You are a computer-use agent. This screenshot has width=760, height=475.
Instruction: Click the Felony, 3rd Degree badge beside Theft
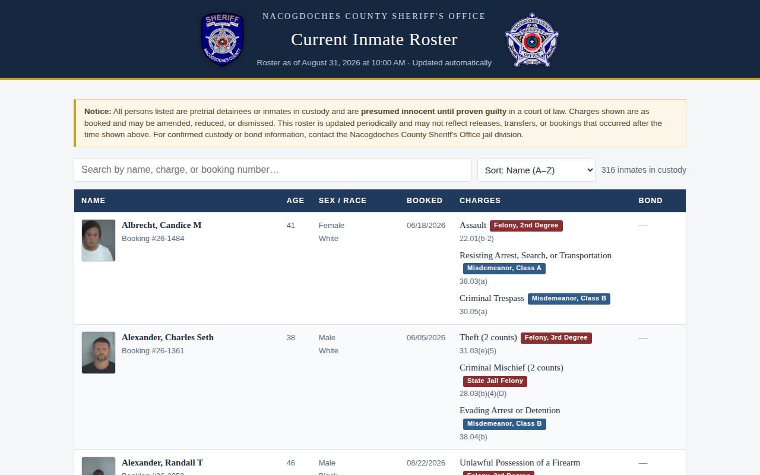click(x=556, y=338)
